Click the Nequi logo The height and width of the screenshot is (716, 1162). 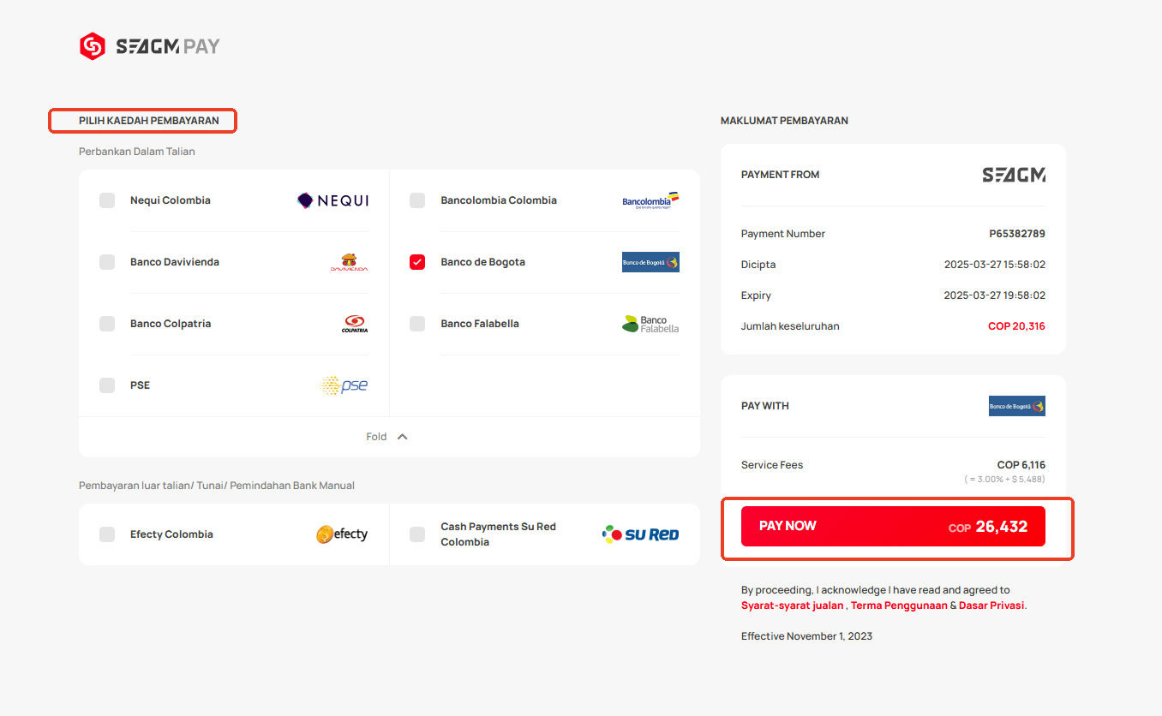click(333, 200)
